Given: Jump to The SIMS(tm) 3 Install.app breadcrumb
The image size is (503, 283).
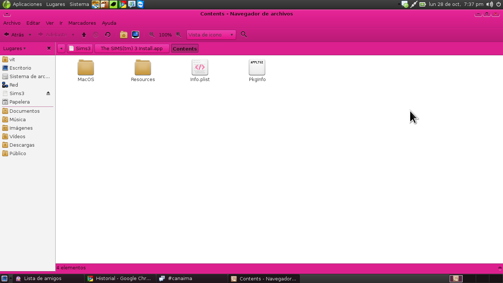Looking at the screenshot, I should coord(132,49).
